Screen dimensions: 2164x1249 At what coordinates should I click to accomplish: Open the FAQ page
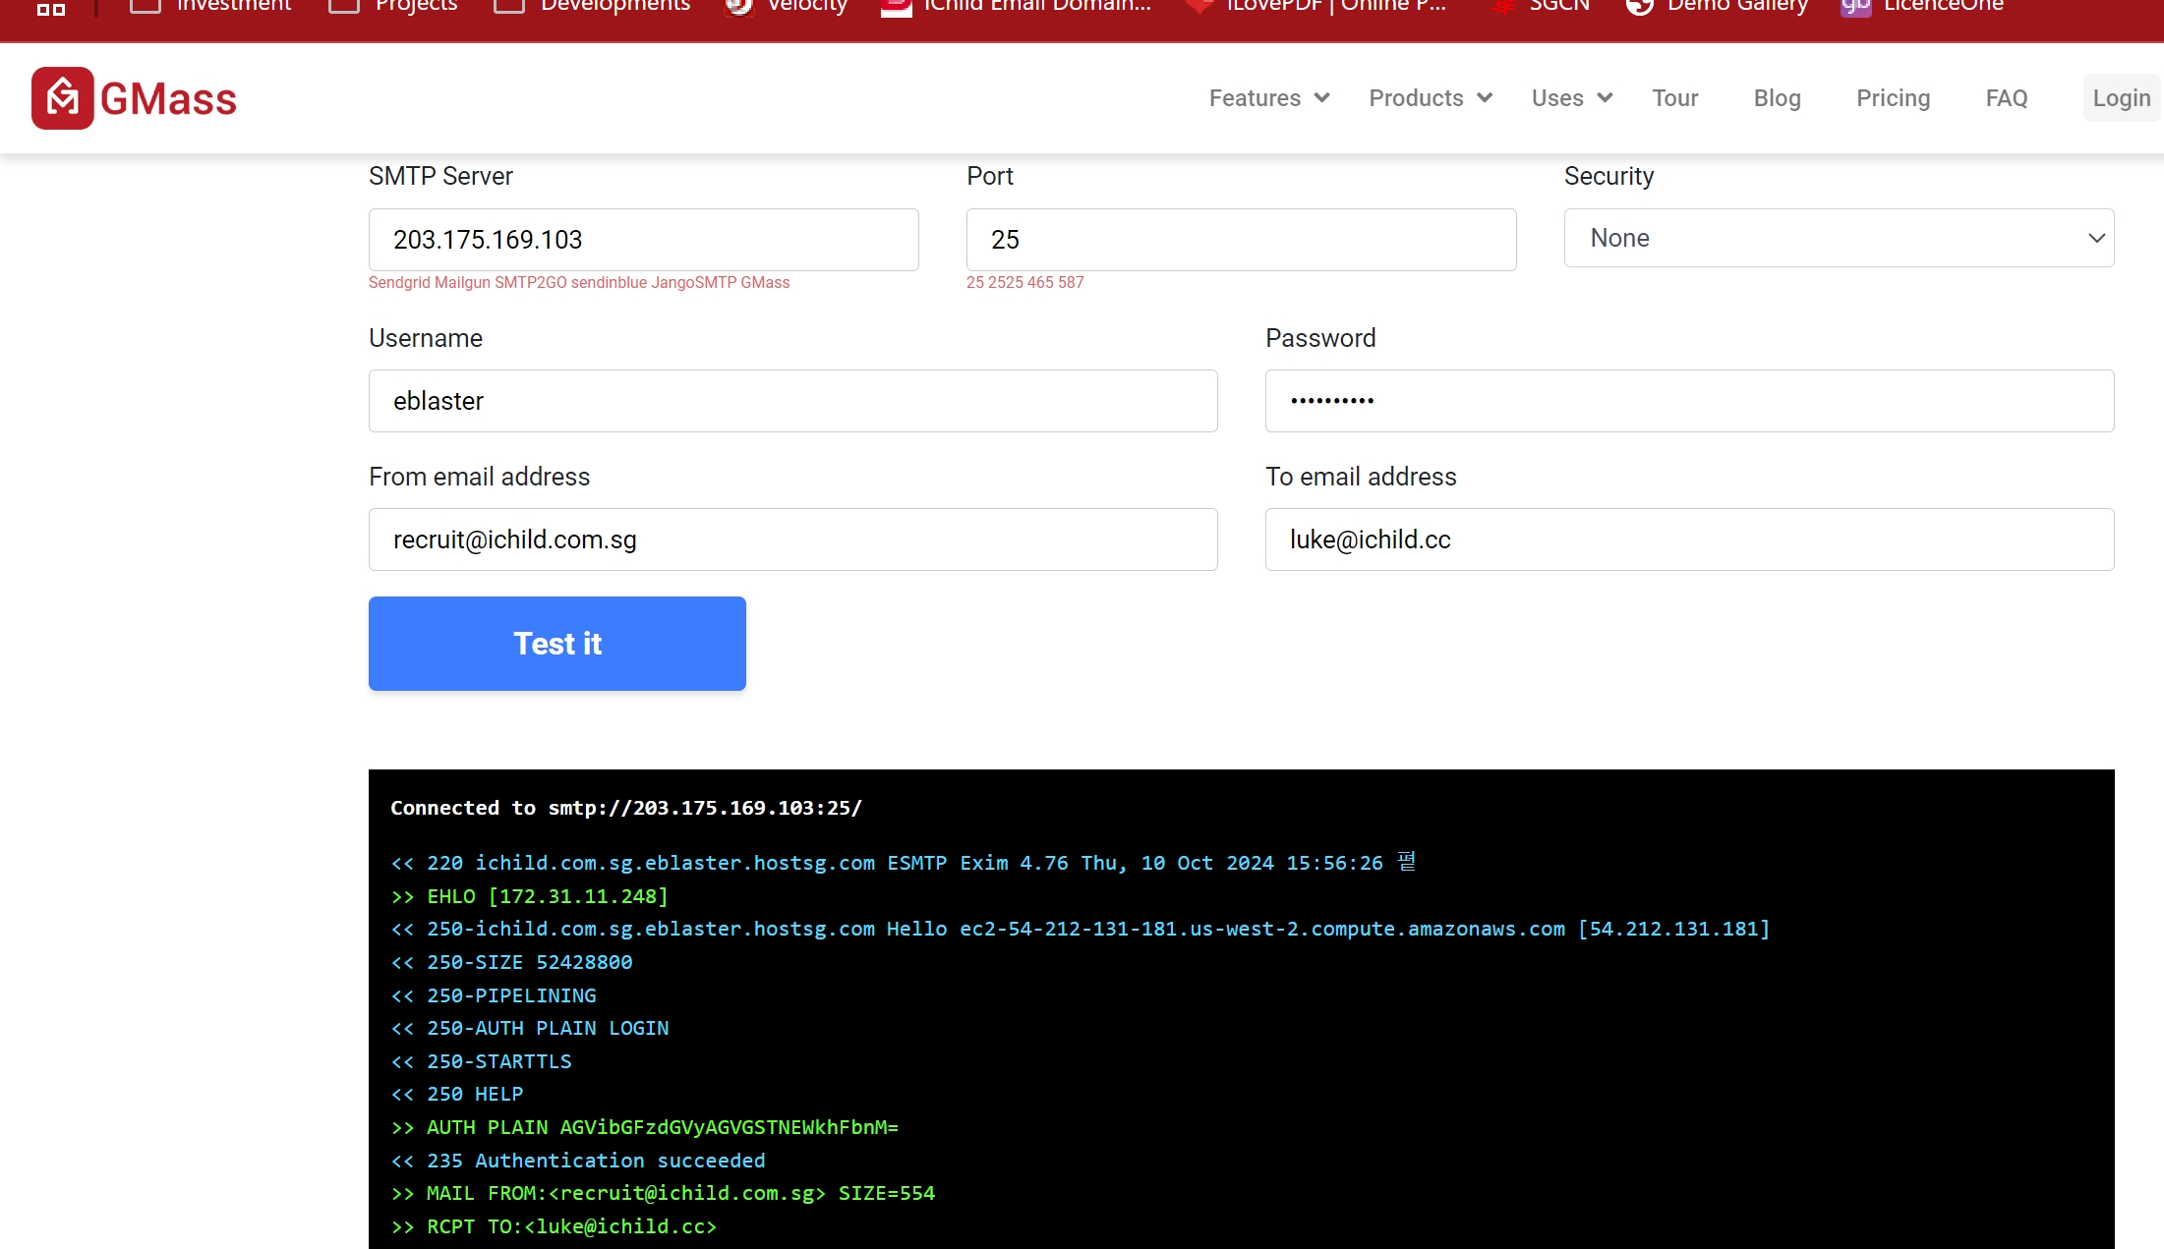click(x=2007, y=98)
